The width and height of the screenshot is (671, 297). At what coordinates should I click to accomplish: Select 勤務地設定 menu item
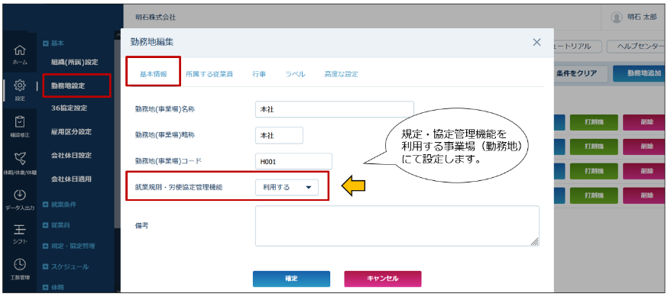coord(67,86)
